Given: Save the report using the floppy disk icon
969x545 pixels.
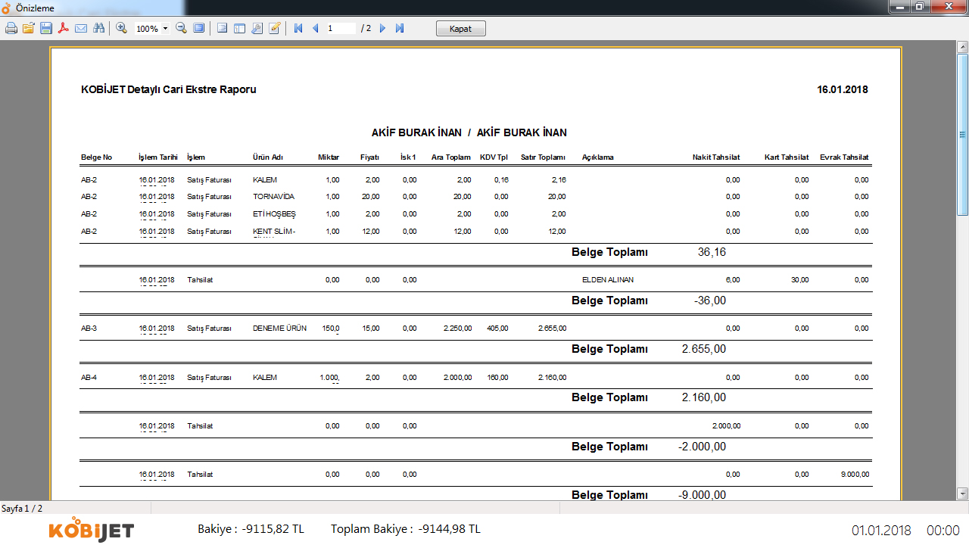Looking at the screenshot, I should click(46, 28).
